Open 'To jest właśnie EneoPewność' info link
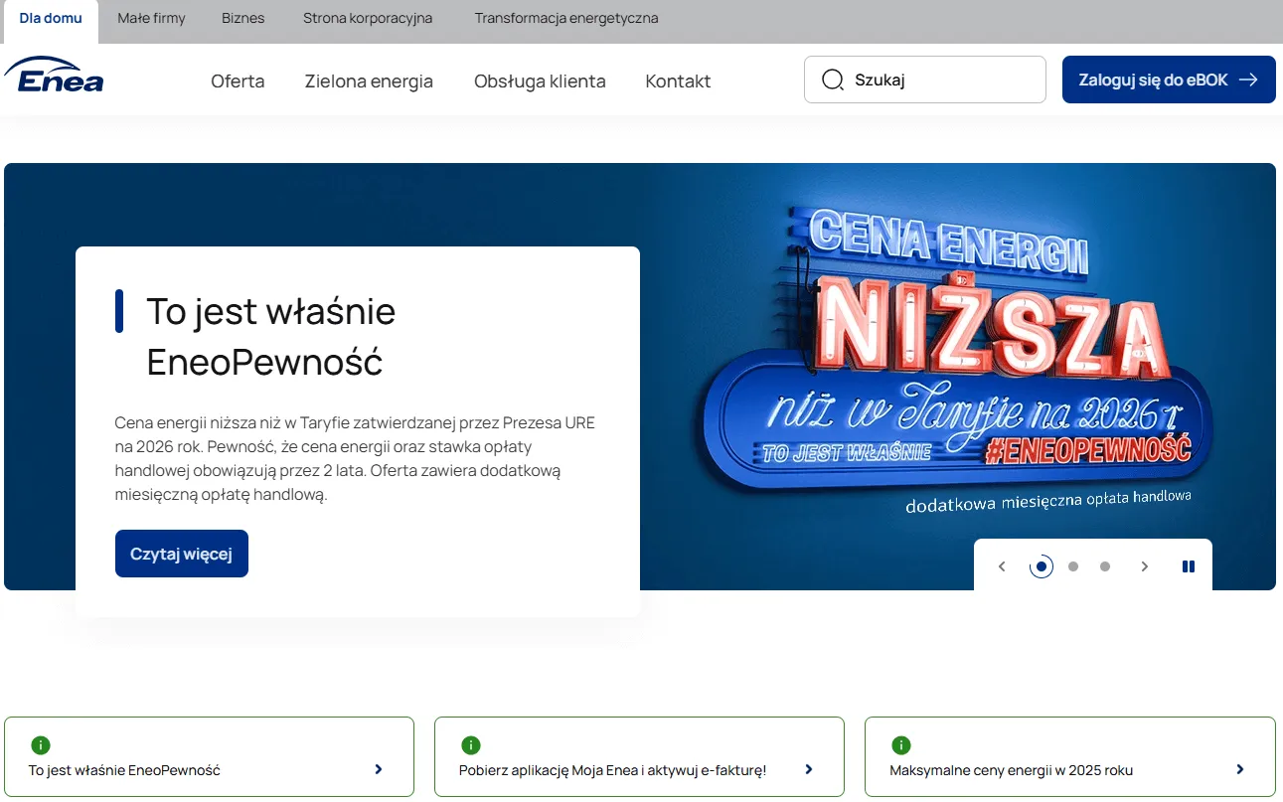Image resolution: width=1283 pixels, height=802 pixels. coord(210,757)
